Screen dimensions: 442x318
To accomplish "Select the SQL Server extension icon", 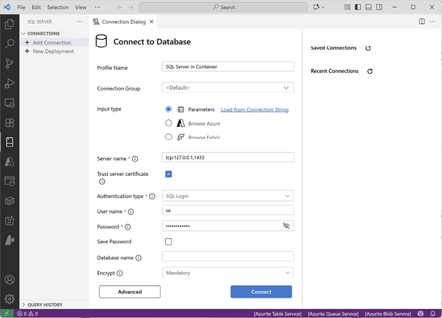I will (x=9, y=142).
